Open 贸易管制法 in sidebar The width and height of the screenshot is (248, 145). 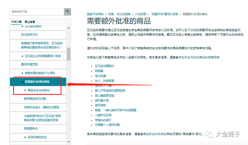coord(31,129)
